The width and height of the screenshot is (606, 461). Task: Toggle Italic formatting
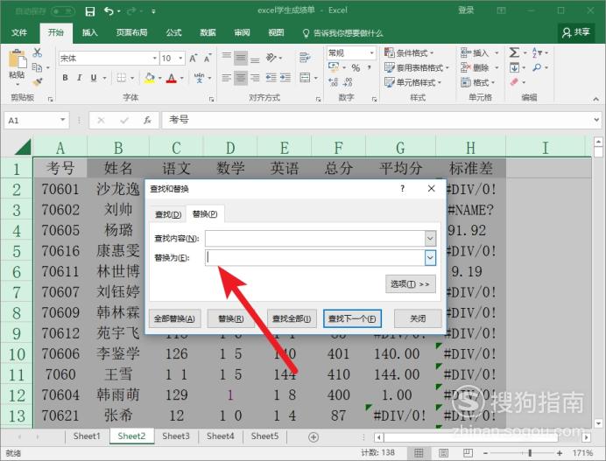(79, 78)
